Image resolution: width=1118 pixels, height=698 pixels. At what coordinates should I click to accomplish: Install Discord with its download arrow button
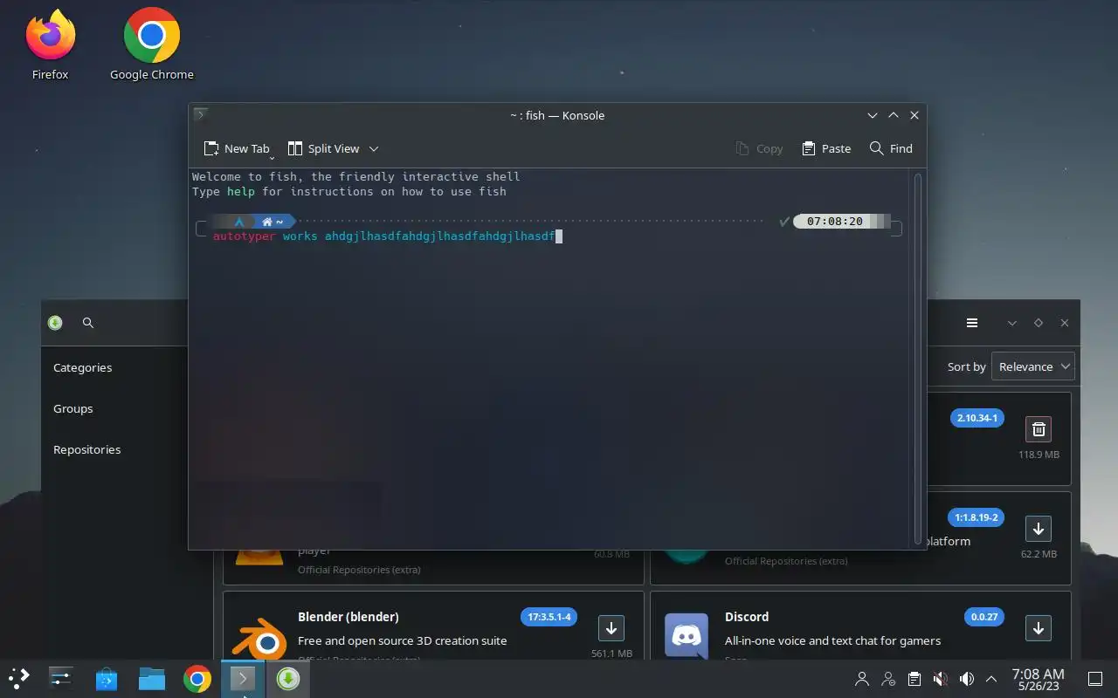tap(1039, 628)
